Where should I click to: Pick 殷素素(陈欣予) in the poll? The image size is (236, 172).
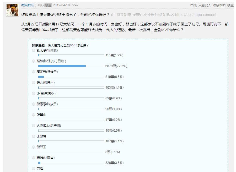34,104
